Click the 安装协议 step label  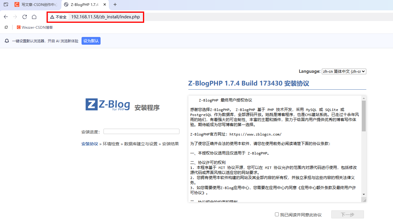coord(90,144)
